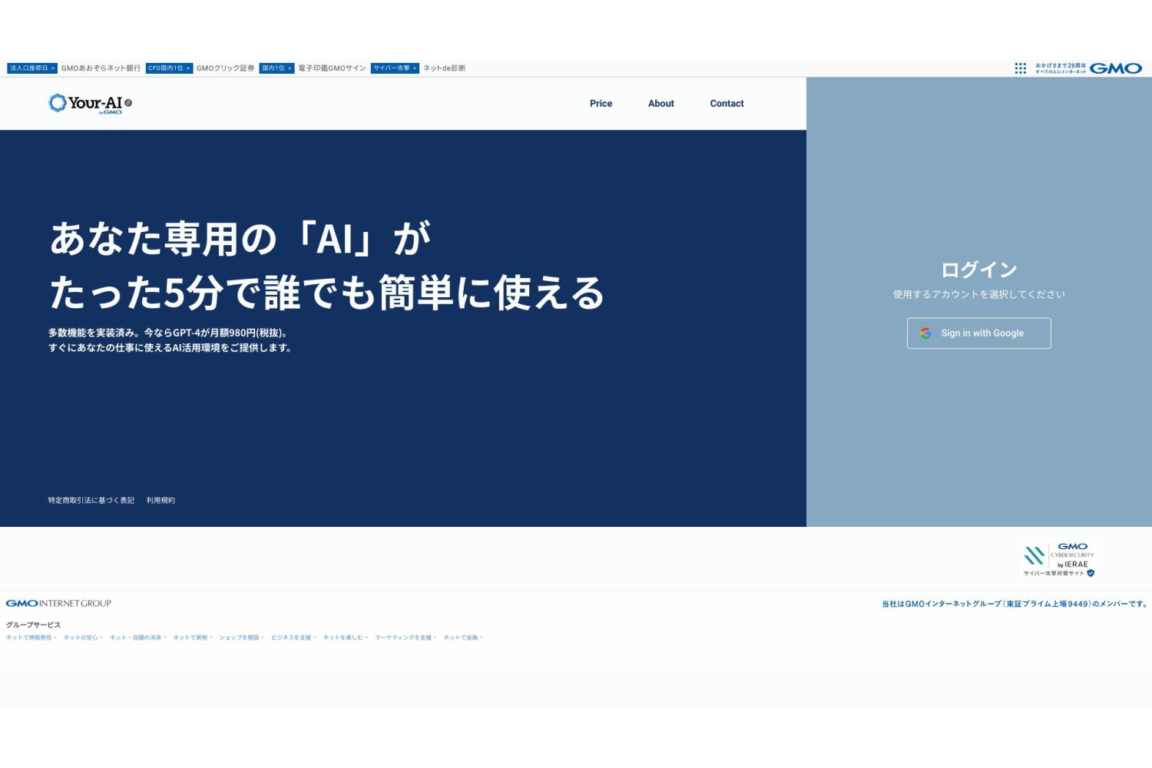This screenshot has width=1152, height=768.
Task: Open the ネットde診断 link
Action: (444, 68)
